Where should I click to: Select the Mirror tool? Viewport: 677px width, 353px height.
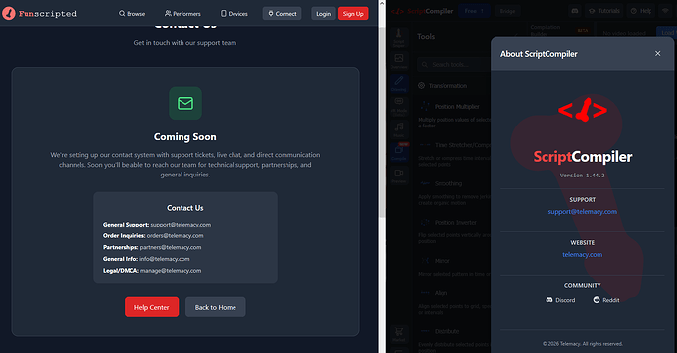coord(453,266)
